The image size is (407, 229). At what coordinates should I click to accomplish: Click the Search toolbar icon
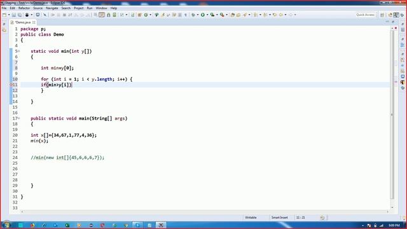[245, 15]
